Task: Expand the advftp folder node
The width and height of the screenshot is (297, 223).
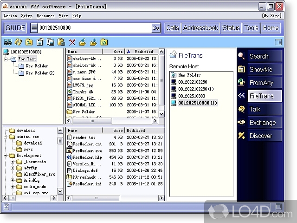Action: tap(13, 168)
